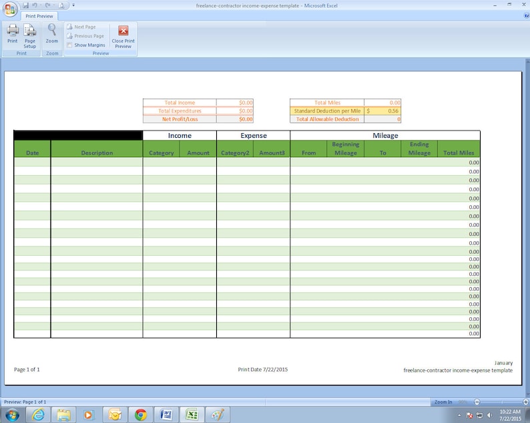Click the Net Profit/Loss label cell
The image size is (530, 423).
(x=180, y=119)
